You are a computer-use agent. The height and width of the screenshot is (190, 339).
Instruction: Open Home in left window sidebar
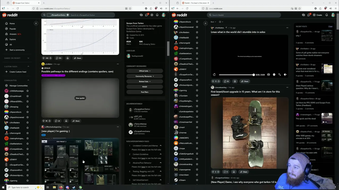[x=12, y=23]
